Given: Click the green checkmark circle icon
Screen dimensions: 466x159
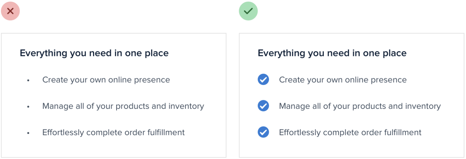Looking at the screenshot, I should click(248, 11).
